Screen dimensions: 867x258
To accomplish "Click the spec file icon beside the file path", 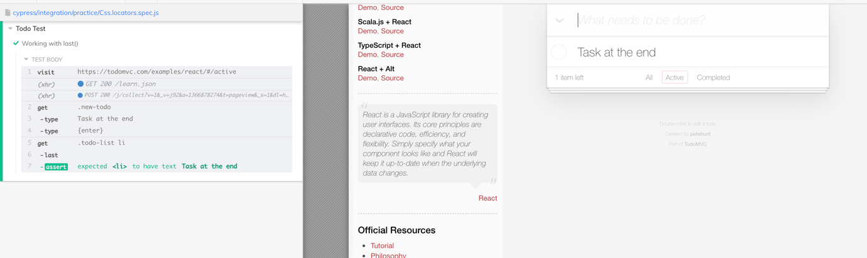I will 8,13.
